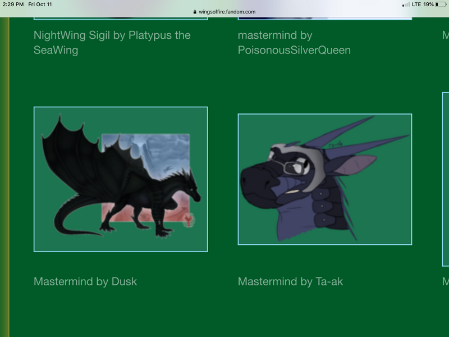Tap the battery icon in status bar
This screenshot has height=337, width=449.
coord(441,4)
